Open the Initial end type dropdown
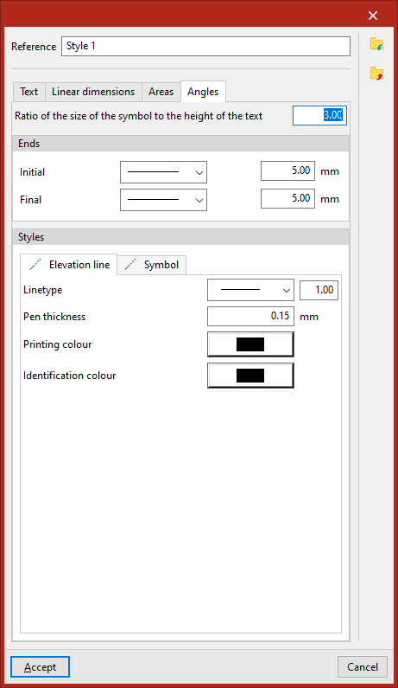 163,172
